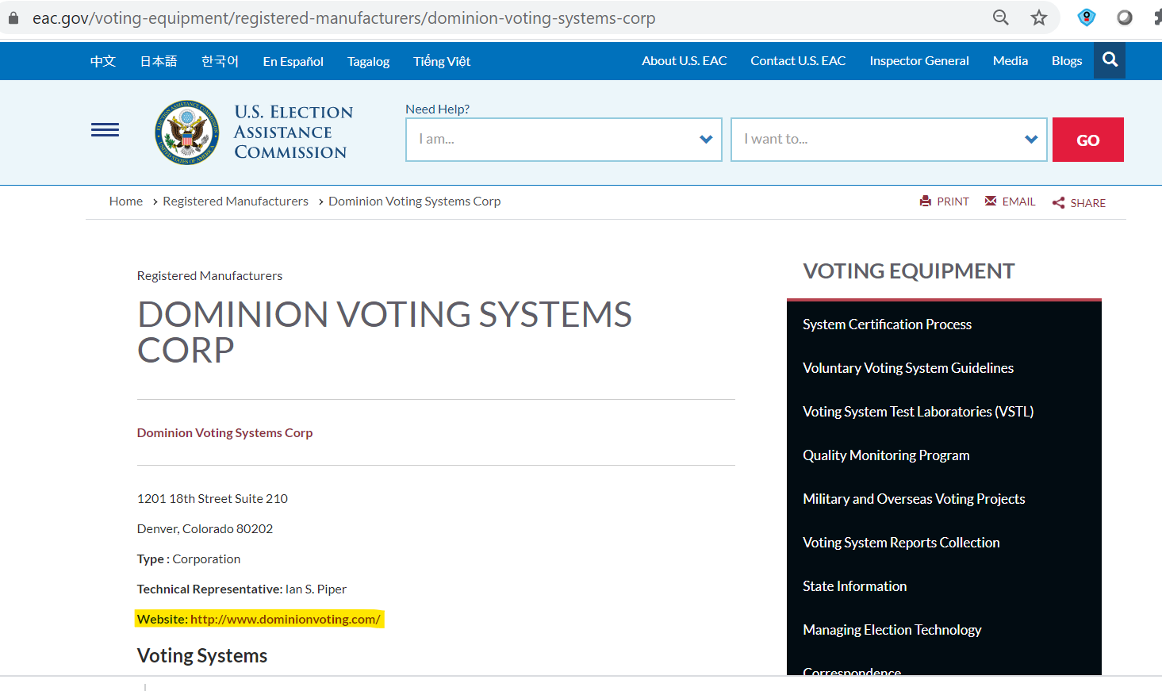Viewport: 1162px width, 691px height.
Task: Click the browser address bar URL
Action: tap(343, 17)
